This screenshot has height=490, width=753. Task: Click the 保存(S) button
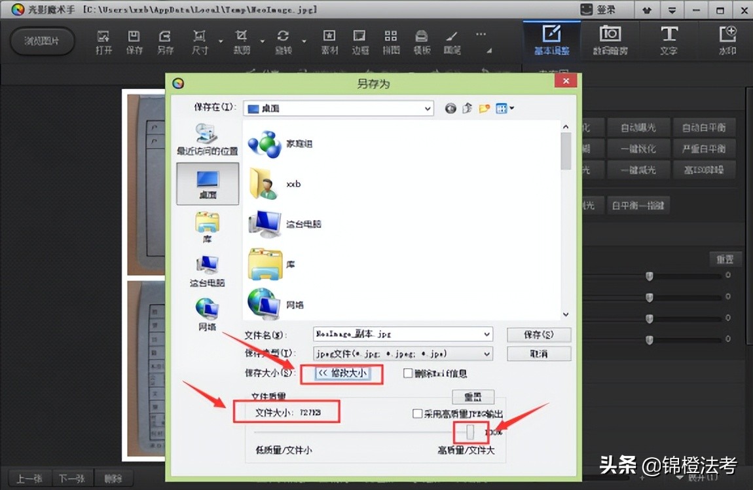tap(538, 334)
